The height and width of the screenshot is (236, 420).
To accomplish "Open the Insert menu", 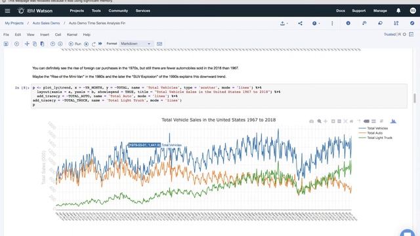I will [x=45, y=35].
